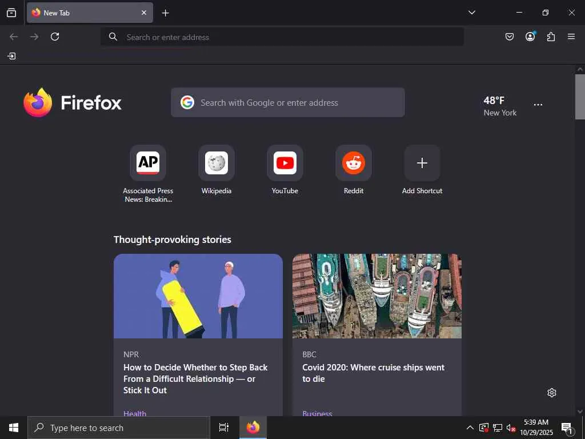Image resolution: width=585 pixels, height=439 pixels.
Task: Open the Reddit shortcut tile
Action: pos(354,170)
